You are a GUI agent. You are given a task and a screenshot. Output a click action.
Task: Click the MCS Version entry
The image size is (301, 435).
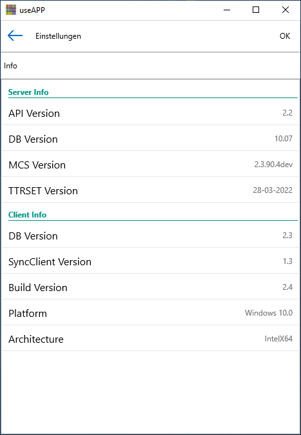pos(151,165)
